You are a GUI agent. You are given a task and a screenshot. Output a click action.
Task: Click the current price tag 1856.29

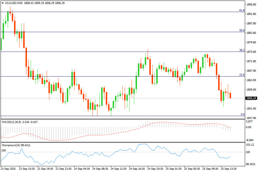point(251,98)
